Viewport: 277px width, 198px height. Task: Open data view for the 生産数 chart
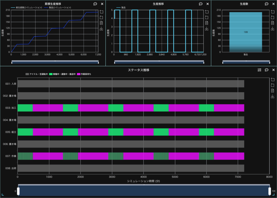click(x=272, y=23)
